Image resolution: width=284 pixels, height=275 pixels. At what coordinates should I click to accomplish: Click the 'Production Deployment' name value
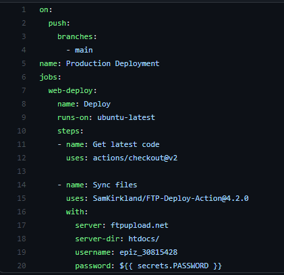pos(113,63)
